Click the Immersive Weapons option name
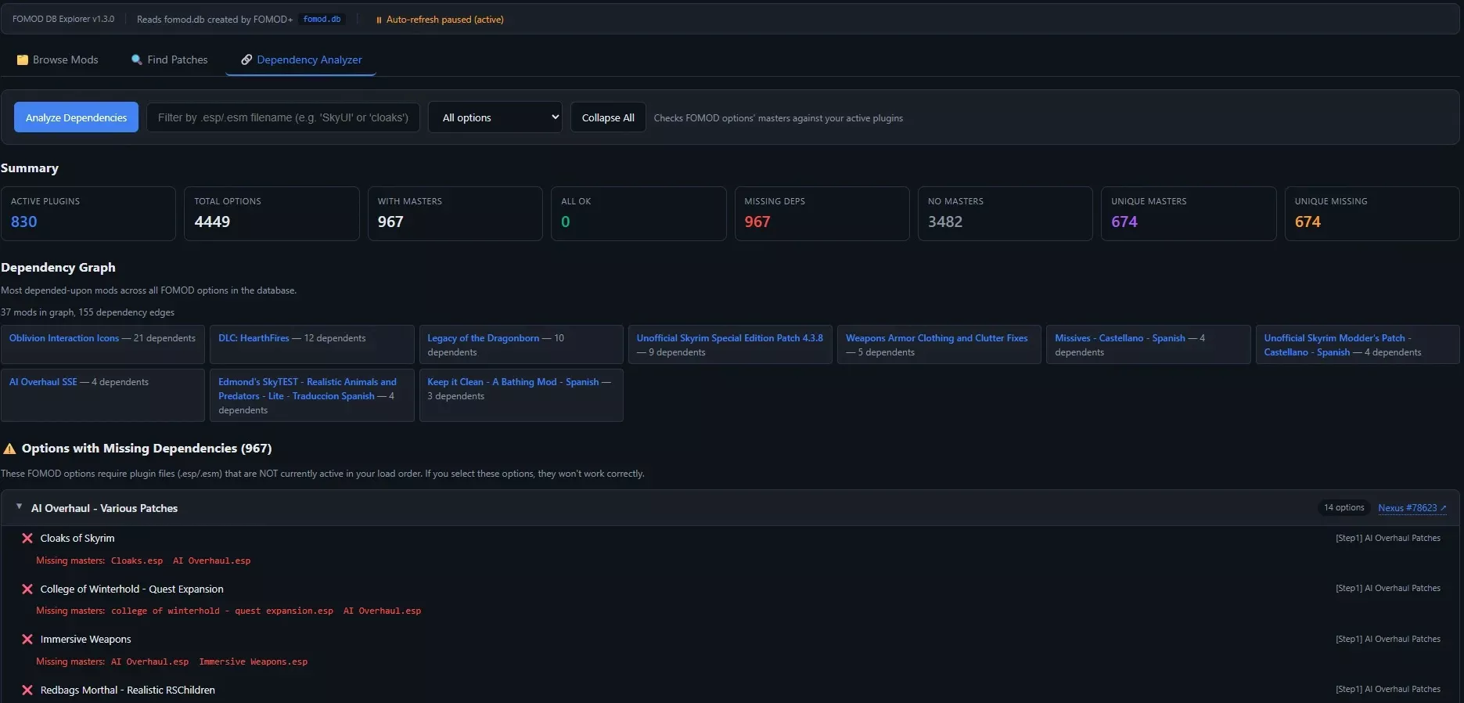This screenshot has height=703, width=1464. [86, 640]
